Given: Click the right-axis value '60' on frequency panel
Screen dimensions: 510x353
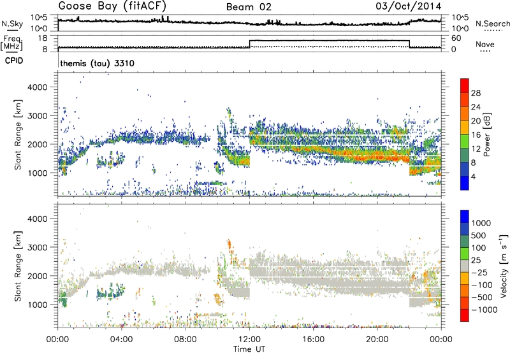Looking at the screenshot, I should (456, 38).
